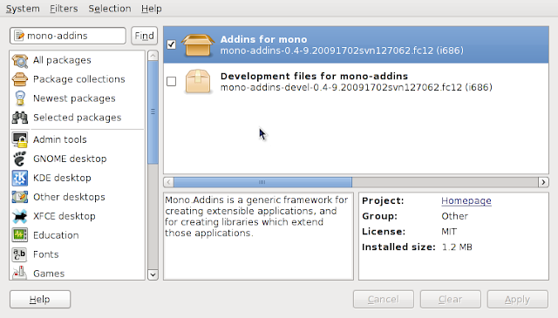Image resolution: width=558 pixels, height=318 pixels.
Task: Select the KDE desktop group label
Action: (x=62, y=178)
